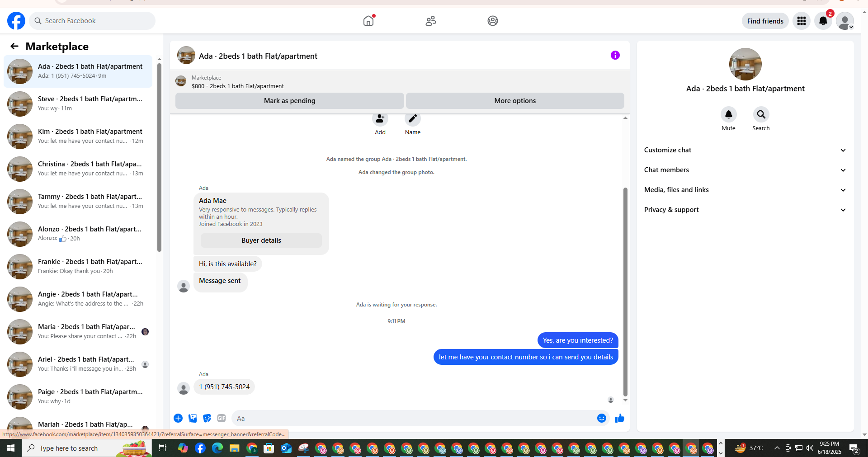Mark the listing as pending

tap(290, 101)
